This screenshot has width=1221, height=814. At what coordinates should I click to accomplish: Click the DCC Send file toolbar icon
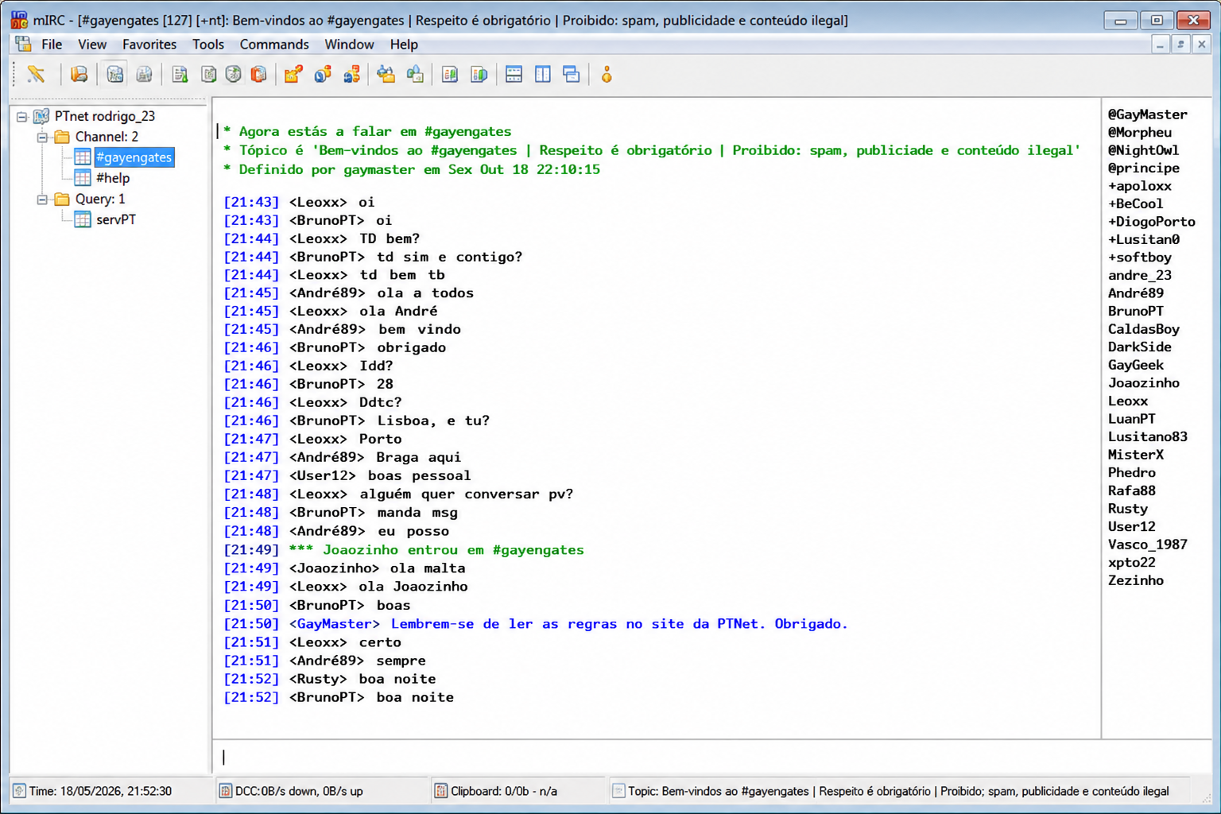pos(293,75)
